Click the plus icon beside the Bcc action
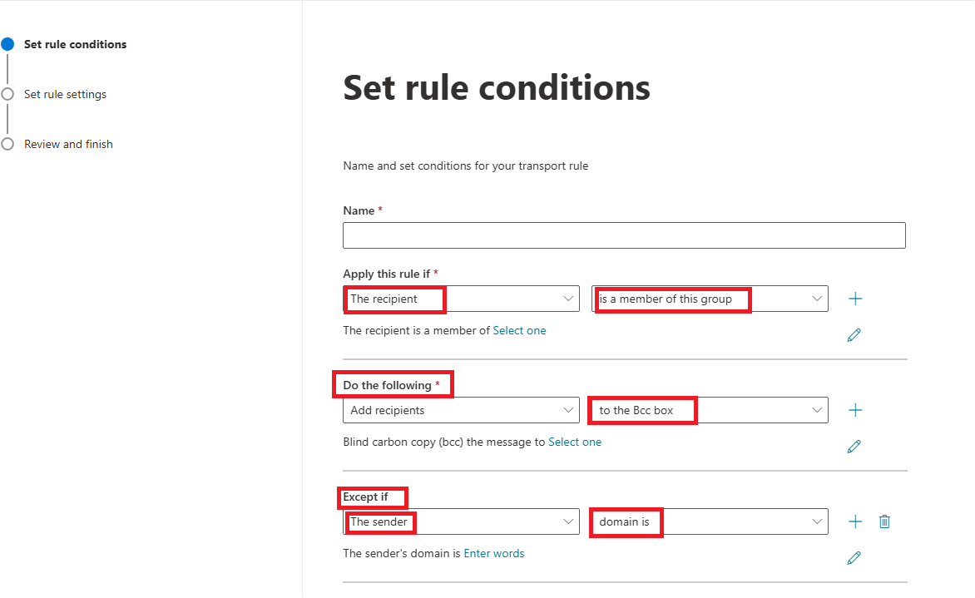This screenshot has height=598, width=975. (854, 409)
